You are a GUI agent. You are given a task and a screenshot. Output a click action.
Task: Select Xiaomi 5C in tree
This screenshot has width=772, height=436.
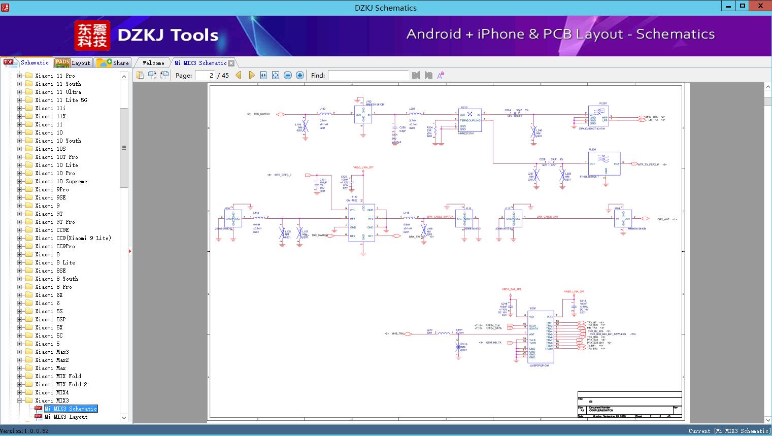(49, 336)
